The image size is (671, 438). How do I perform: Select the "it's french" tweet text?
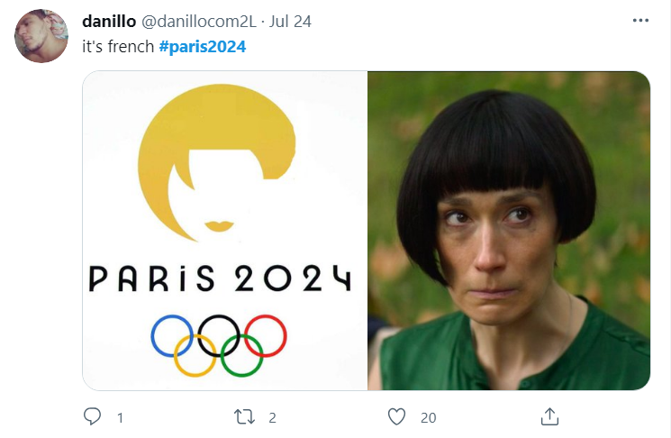[118, 47]
